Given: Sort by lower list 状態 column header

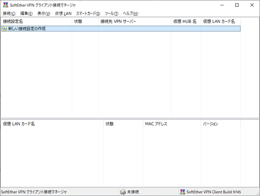Looking at the screenshot, I should point(123,124).
